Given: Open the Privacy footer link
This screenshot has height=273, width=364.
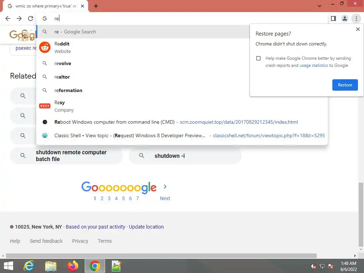Looking at the screenshot, I should point(80,241).
